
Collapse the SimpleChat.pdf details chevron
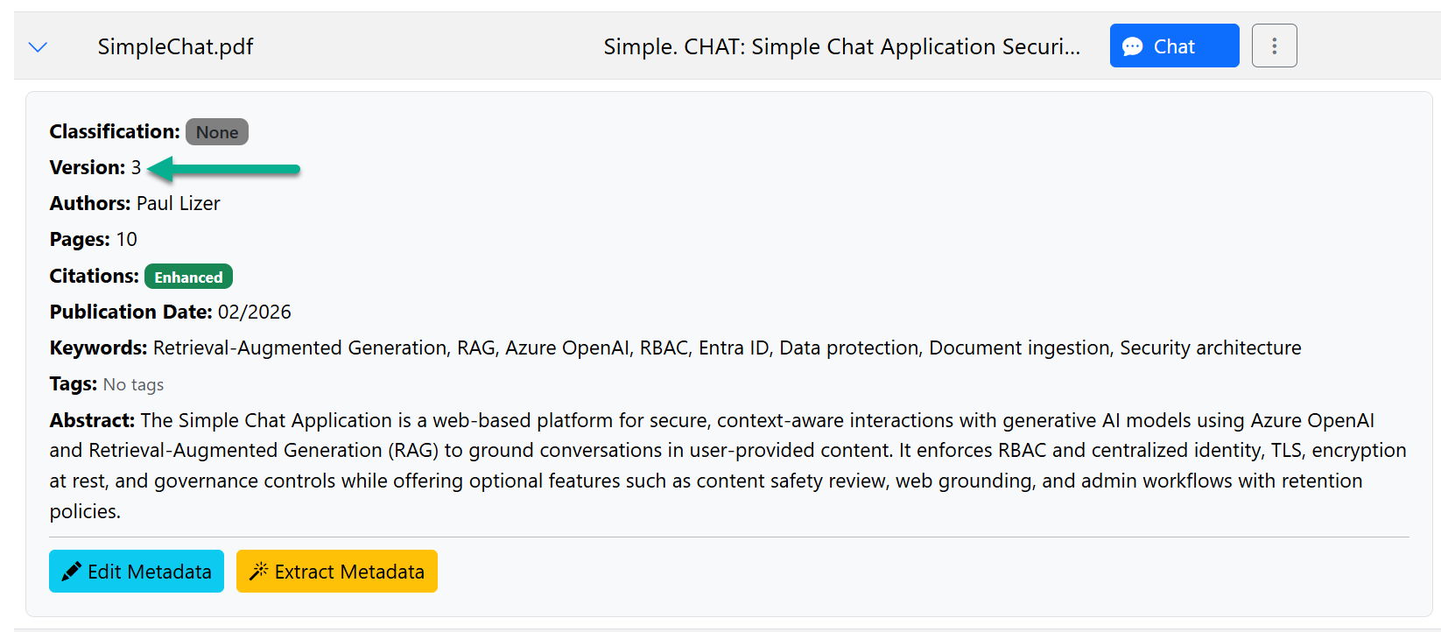pyautogui.click(x=38, y=47)
